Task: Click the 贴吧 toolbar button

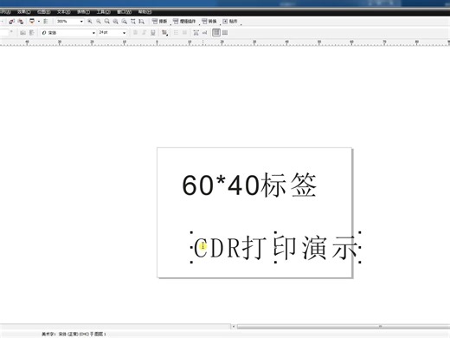Action: point(230,22)
